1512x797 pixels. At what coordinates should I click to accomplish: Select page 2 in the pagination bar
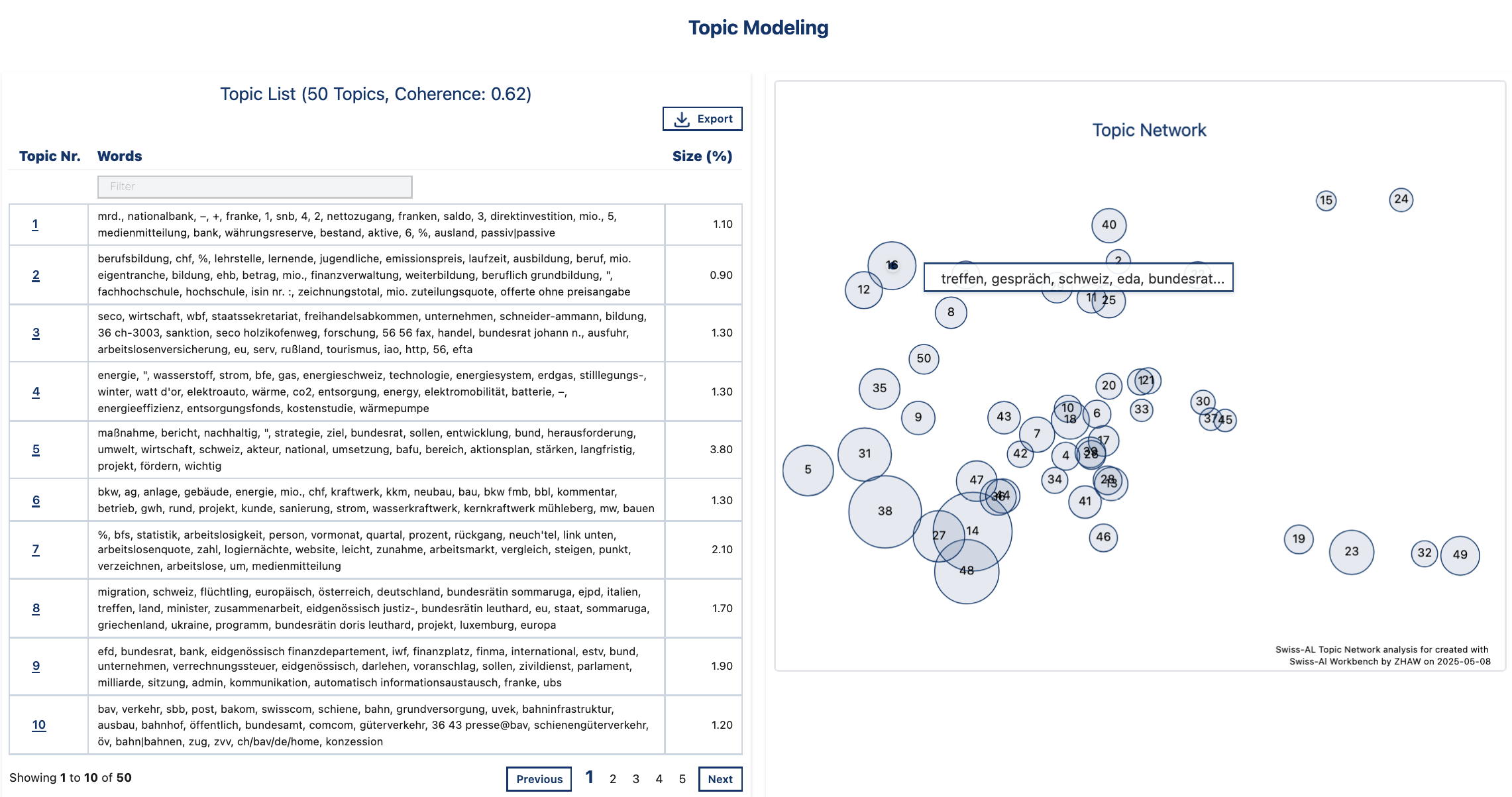click(x=612, y=779)
